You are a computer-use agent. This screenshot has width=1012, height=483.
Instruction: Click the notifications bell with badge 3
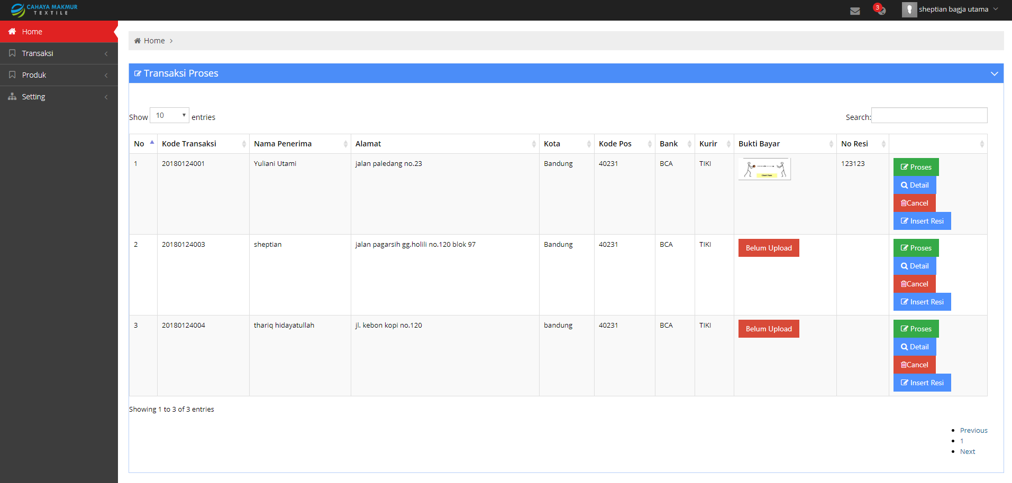click(880, 10)
